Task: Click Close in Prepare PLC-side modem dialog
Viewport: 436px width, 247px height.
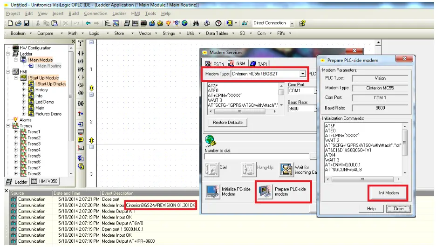Action: 398,209
